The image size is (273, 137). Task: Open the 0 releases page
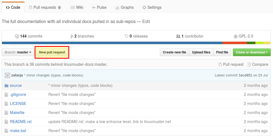coord(136,36)
